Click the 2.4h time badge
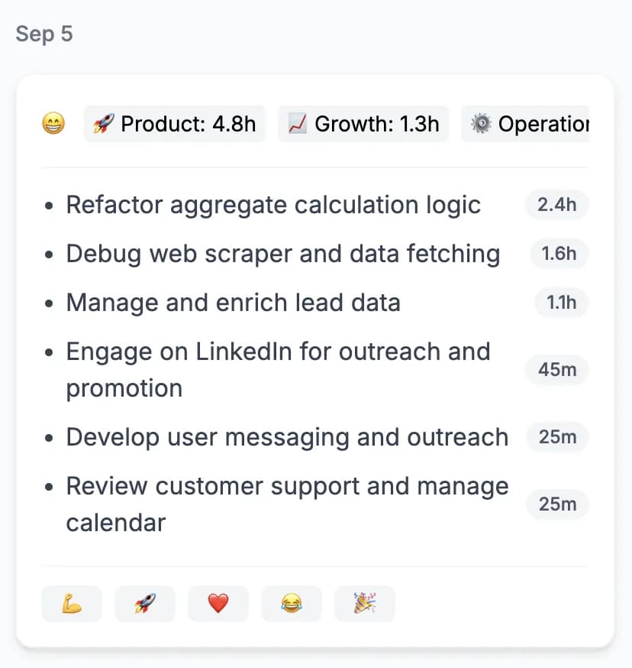Screen dimensions: 632x668 click(556, 204)
